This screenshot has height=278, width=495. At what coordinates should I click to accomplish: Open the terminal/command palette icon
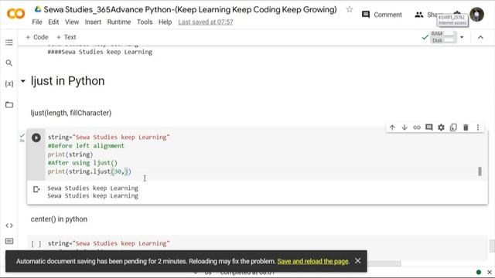click(x=9, y=241)
